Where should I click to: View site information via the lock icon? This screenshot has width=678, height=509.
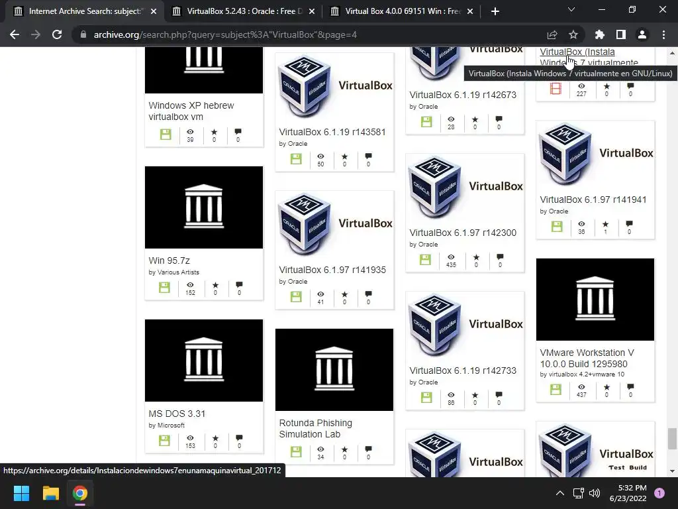pos(83,34)
